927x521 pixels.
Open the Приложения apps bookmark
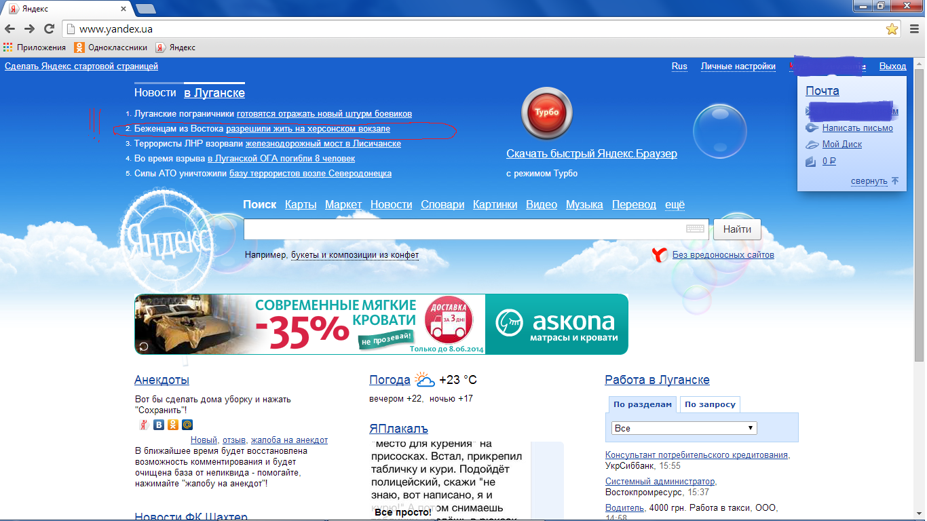35,47
